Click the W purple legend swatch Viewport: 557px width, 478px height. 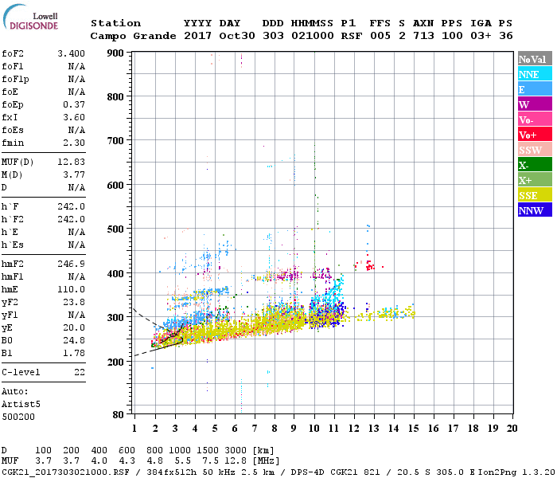pos(535,104)
